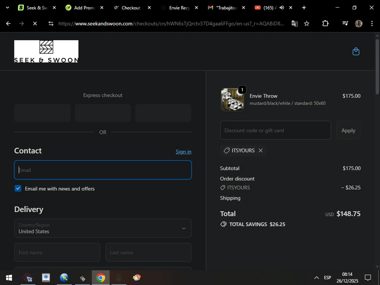This screenshot has height=285, width=380.
Task: Open the colorful ball taskbar app
Action: point(137,278)
